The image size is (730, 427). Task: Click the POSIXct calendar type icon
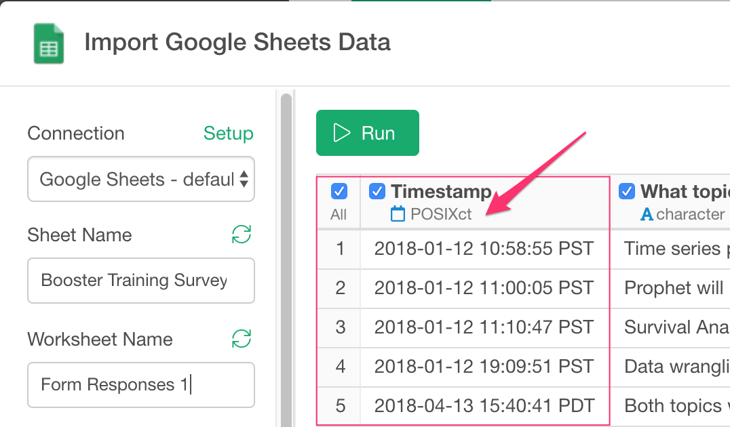pos(398,214)
